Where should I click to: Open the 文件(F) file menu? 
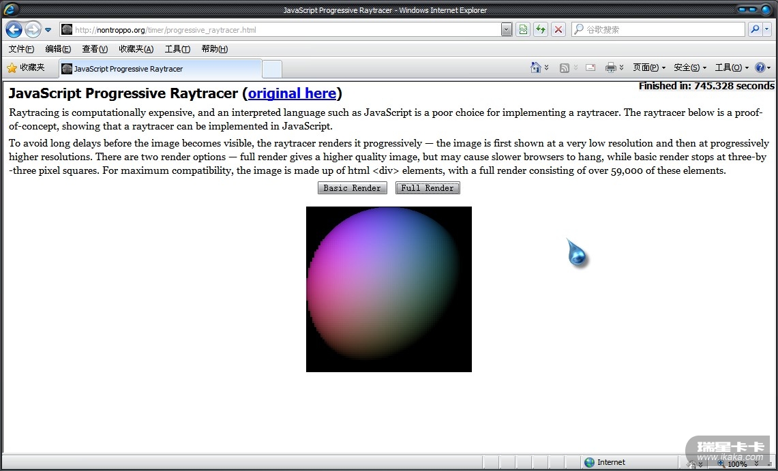coord(21,49)
